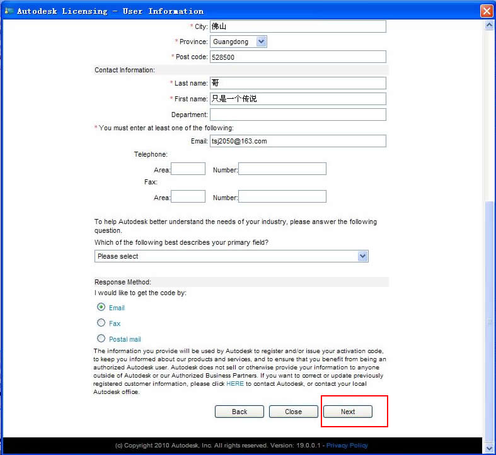Click the Email address input field
The width and height of the screenshot is (496, 455).
(297, 141)
